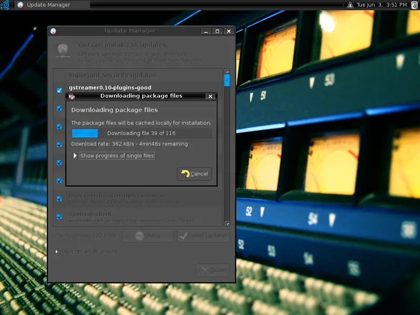Click the scrollbar down arrow in the updates list
The height and width of the screenshot is (315, 420).
227,224
